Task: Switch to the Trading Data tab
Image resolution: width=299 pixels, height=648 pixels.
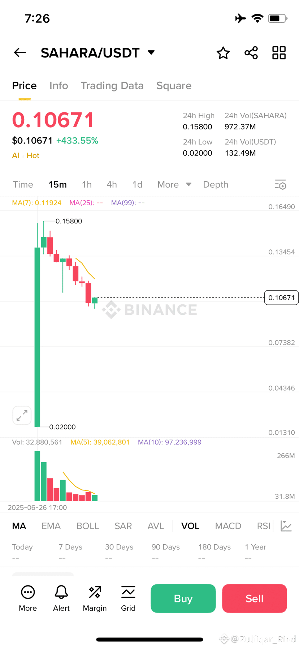Action: [x=112, y=86]
